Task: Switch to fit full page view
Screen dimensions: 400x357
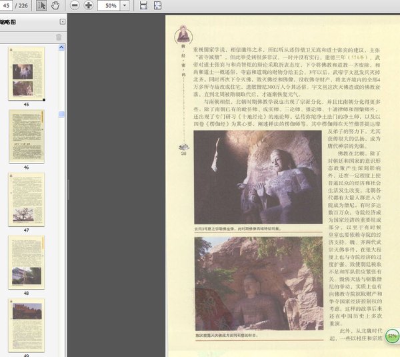Action: pos(157,5)
